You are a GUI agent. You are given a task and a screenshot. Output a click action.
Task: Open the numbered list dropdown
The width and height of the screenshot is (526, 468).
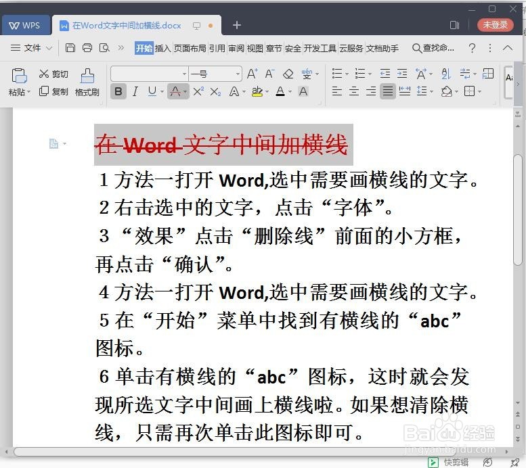(x=370, y=74)
